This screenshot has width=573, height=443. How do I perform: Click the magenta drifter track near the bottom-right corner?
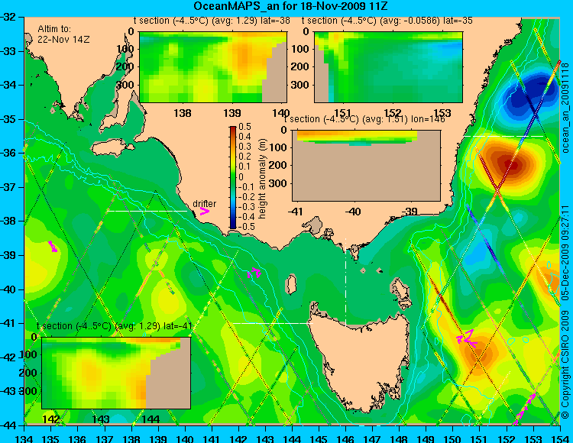click(x=525, y=409)
